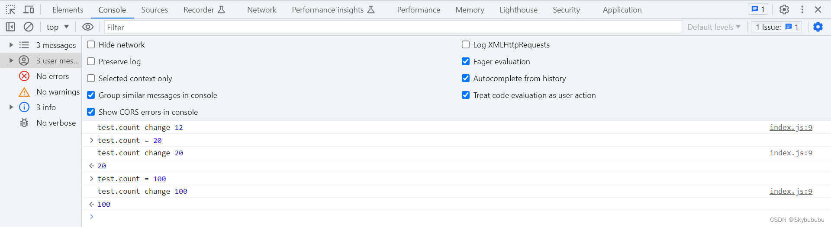Open index.js:9 link for change 12
The height and width of the screenshot is (227, 831).
(791, 128)
